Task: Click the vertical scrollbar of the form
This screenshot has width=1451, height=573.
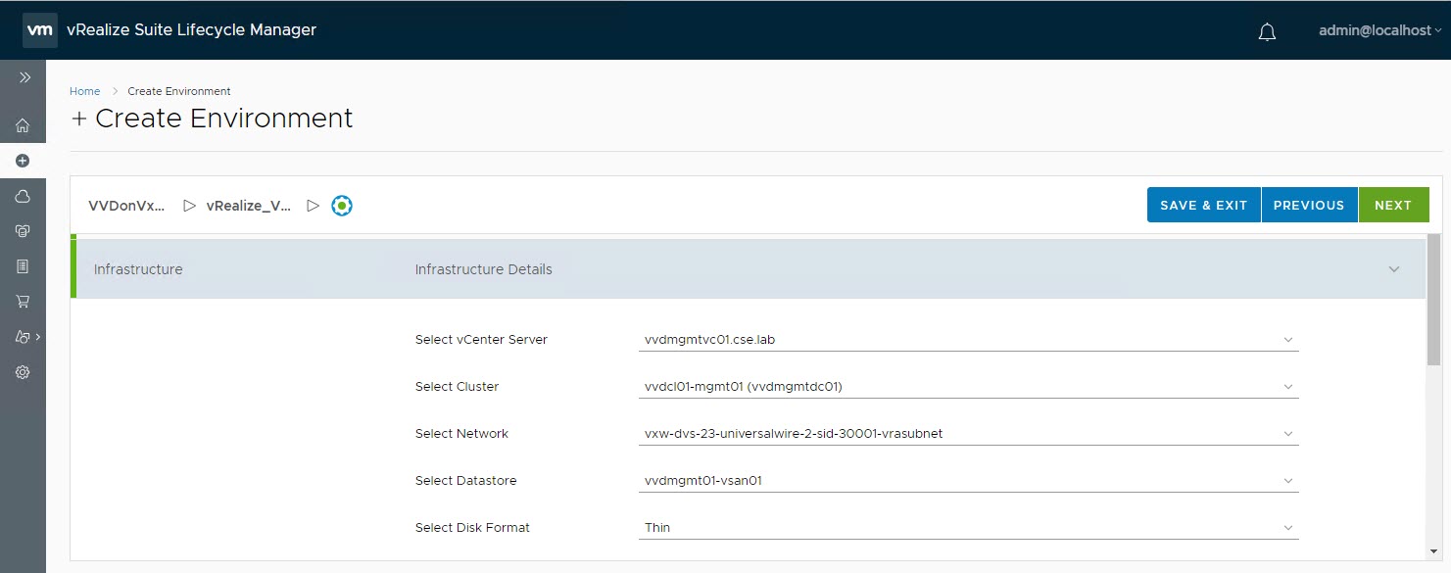Action: tap(1433, 392)
